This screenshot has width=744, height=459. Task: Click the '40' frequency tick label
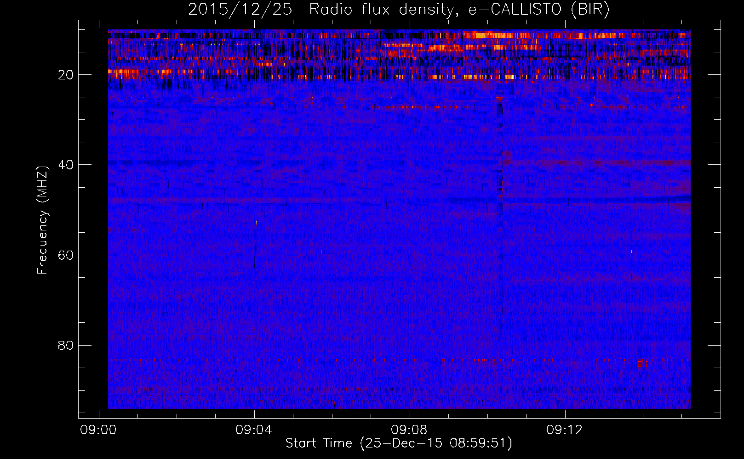pyautogui.click(x=66, y=165)
